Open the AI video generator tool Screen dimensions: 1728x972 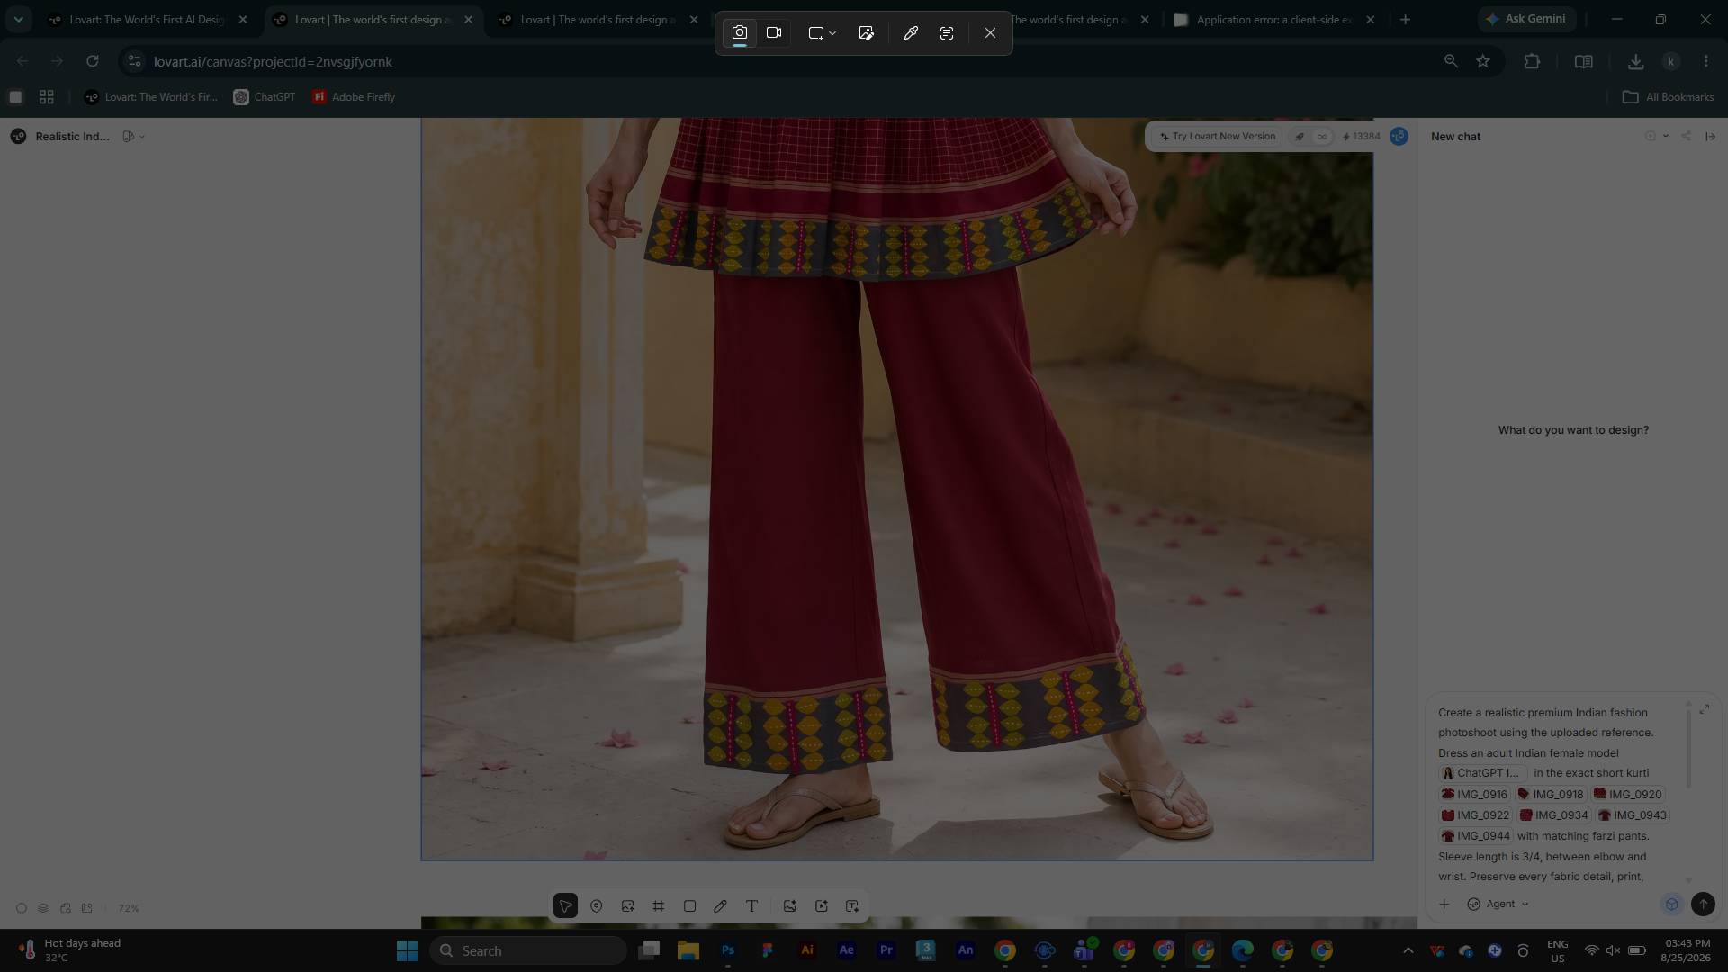821,906
